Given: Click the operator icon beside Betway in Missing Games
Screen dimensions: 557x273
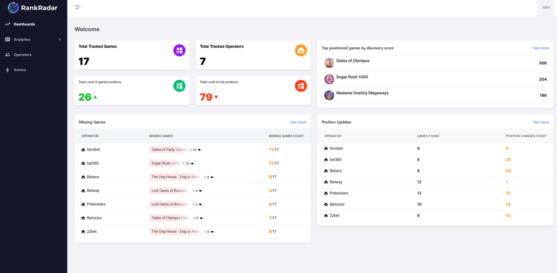Looking at the screenshot, I should (x=83, y=191).
